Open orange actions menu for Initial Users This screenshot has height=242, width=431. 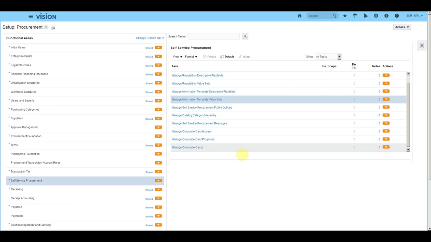point(158,48)
